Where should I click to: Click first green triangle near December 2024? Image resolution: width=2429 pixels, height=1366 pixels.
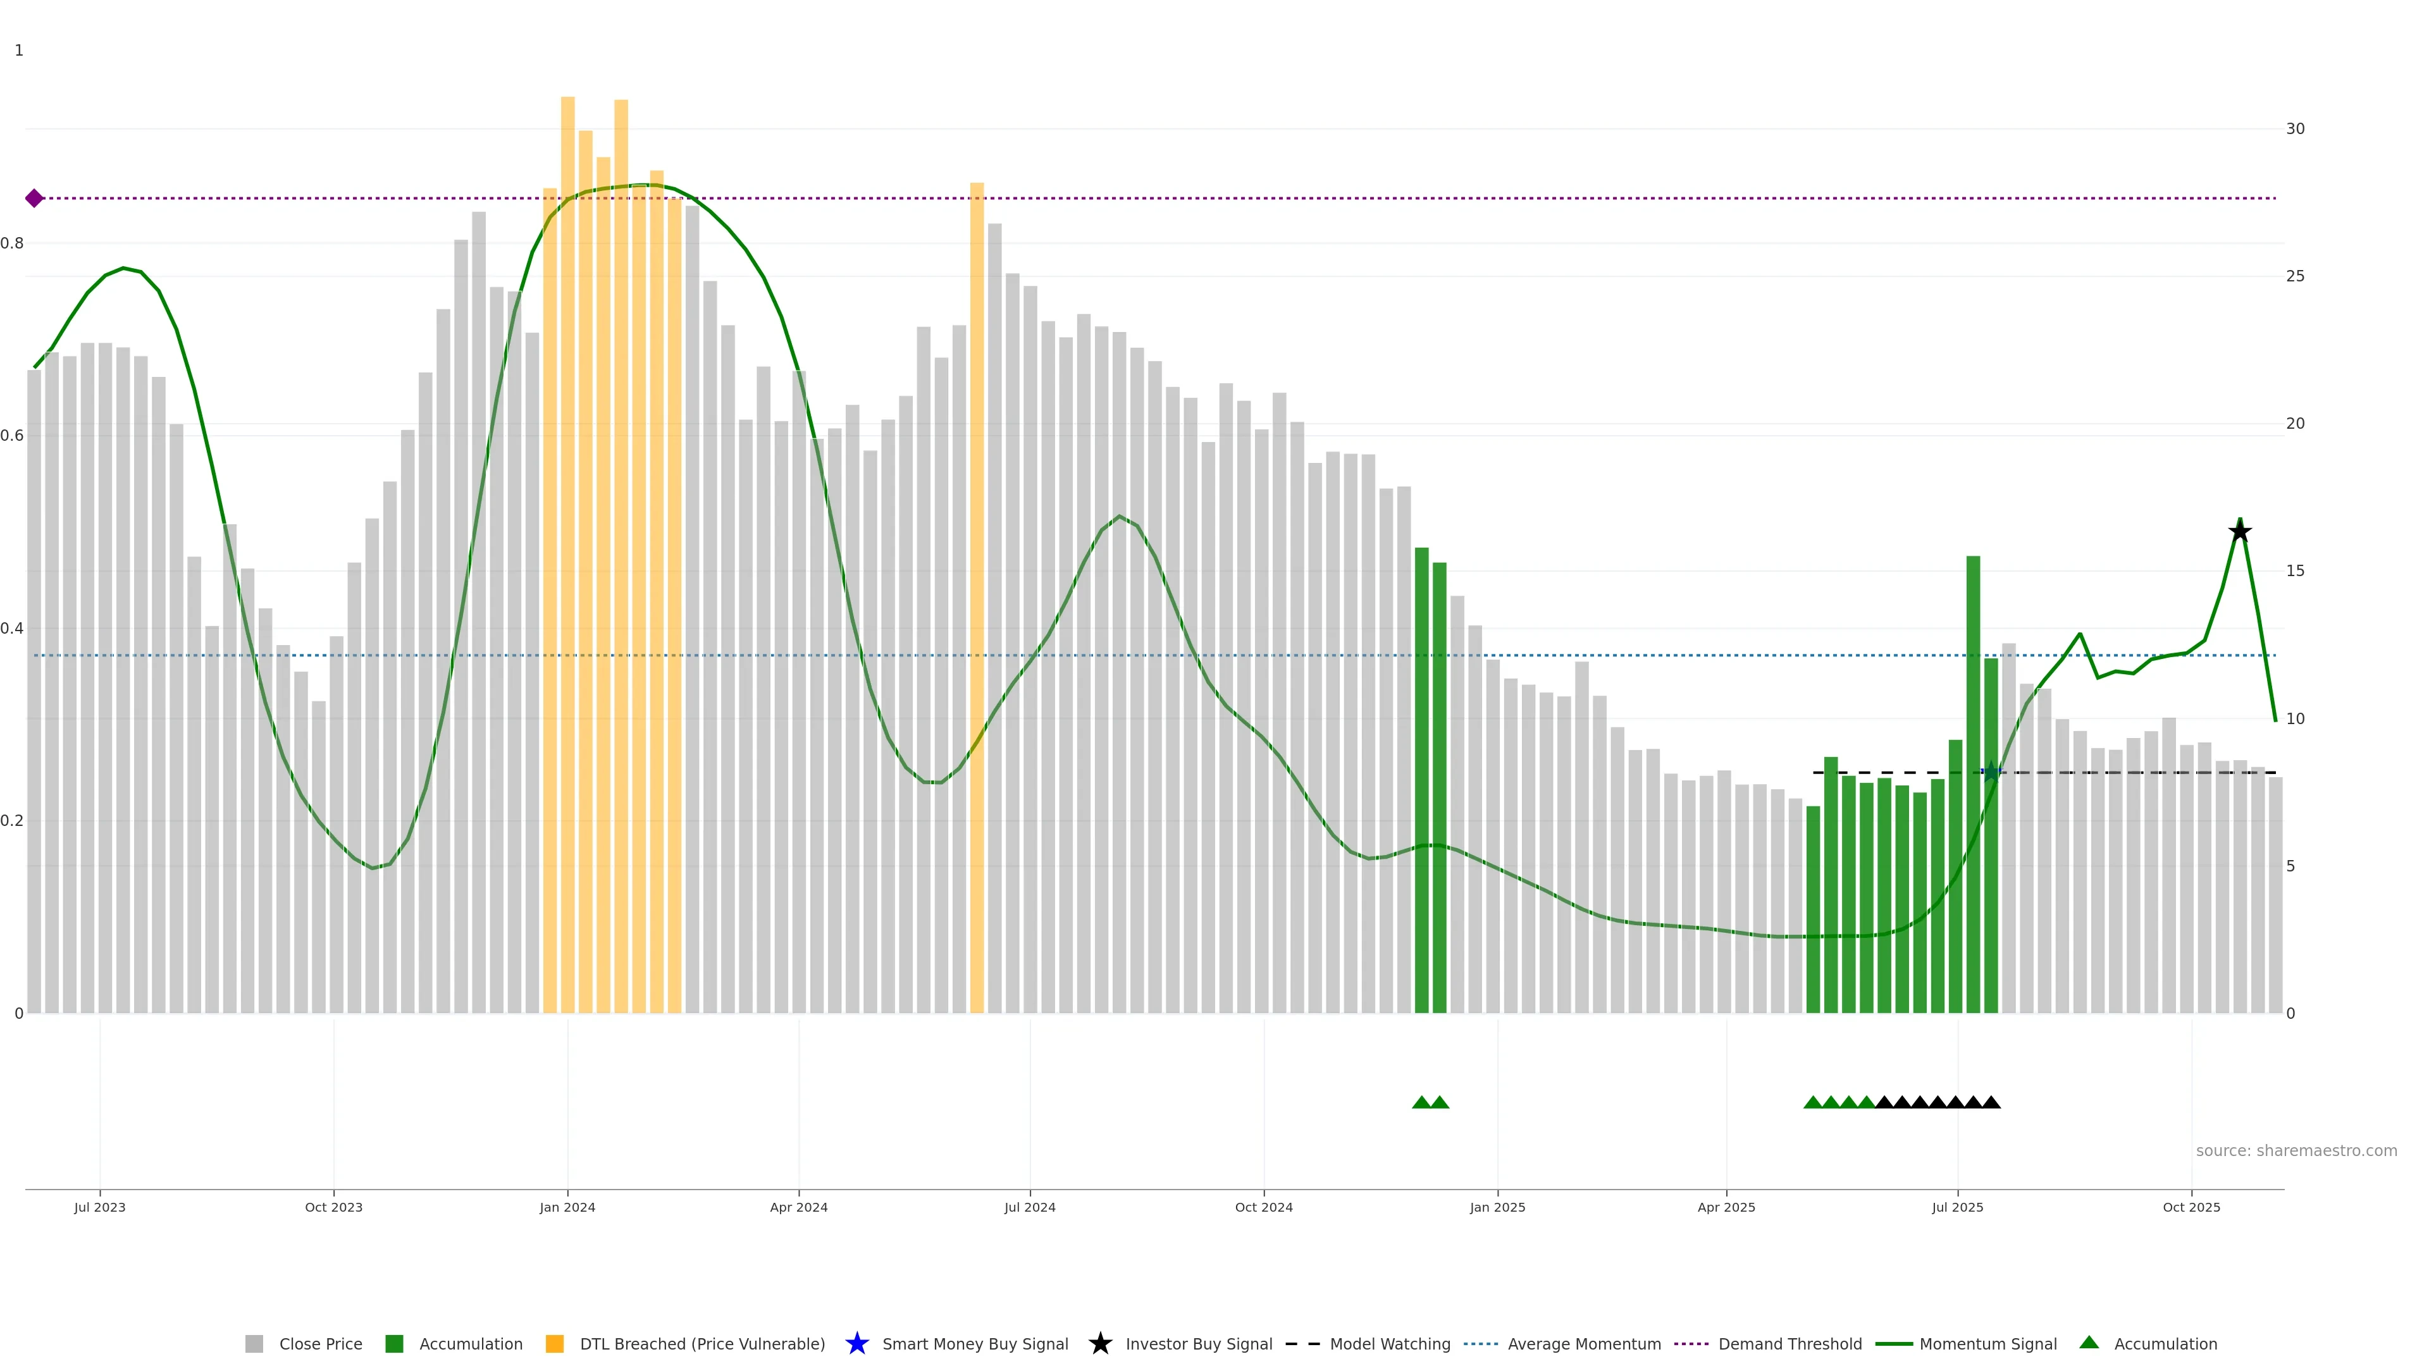[1421, 1102]
